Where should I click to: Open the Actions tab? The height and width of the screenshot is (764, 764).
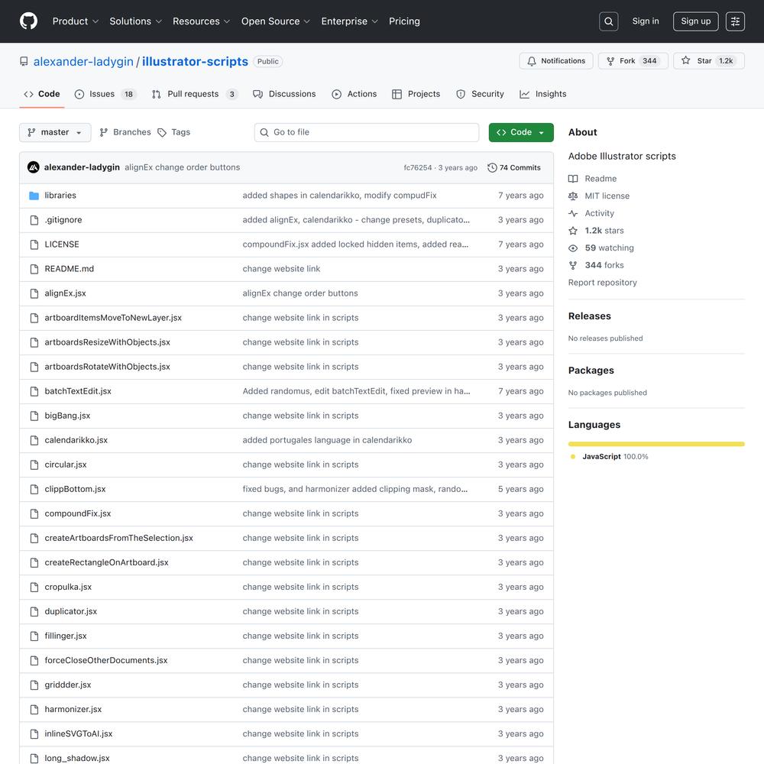click(x=354, y=94)
